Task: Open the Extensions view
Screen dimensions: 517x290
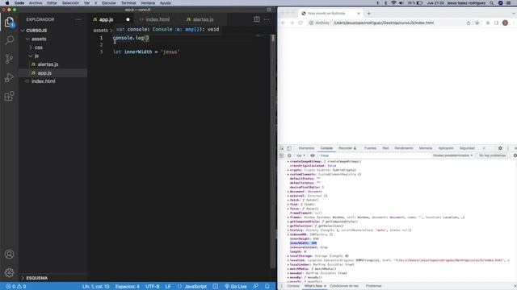Action: (9, 96)
